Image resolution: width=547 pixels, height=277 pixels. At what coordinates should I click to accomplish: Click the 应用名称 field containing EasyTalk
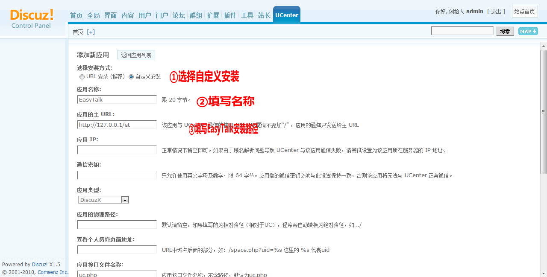[117, 99]
